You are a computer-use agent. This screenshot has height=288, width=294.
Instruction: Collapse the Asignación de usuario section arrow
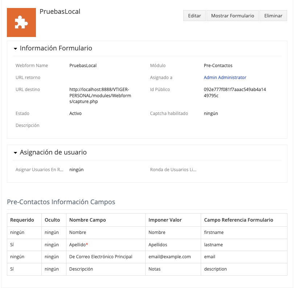click(16, 153)
